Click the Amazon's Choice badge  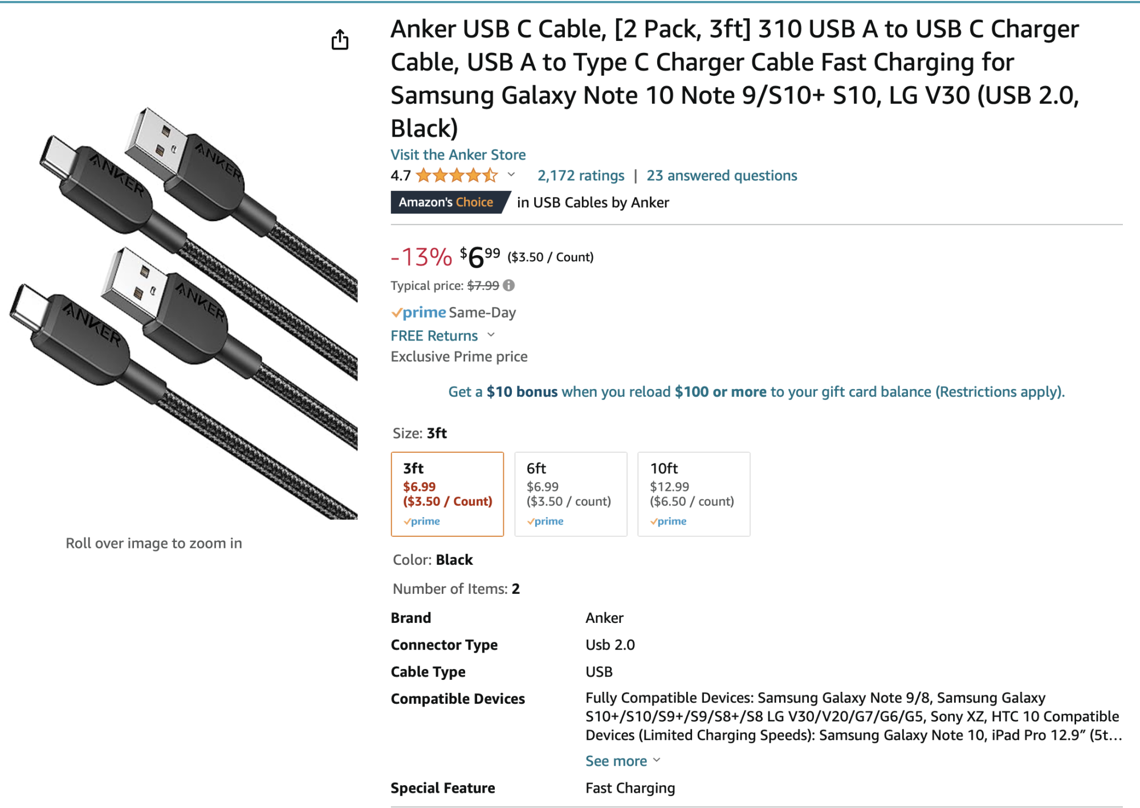(x=446, y=202)
